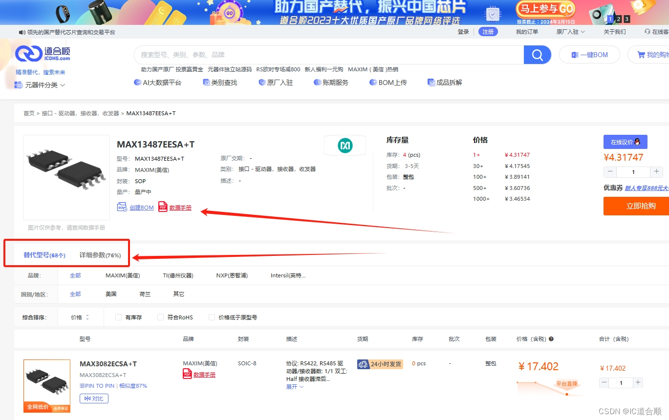Expand description with 展开 link
The image size is (669, 420).
(x=295, y=387)
